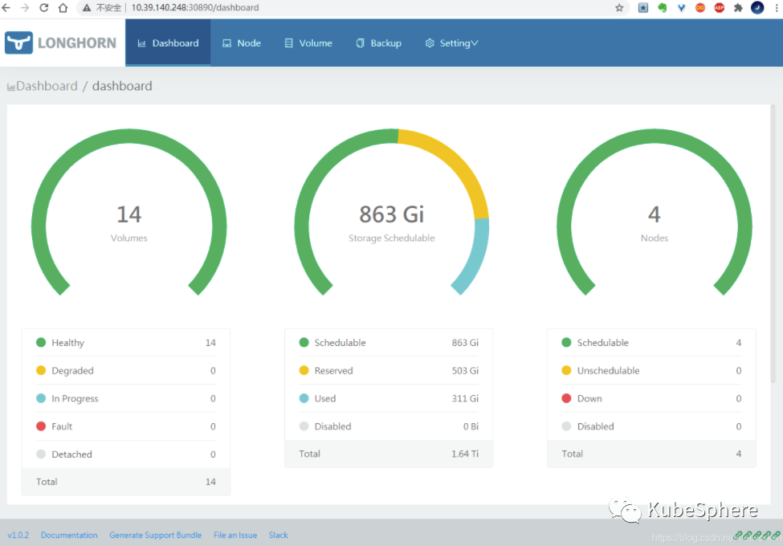
Task: Toggle the bookmark star in the address bar
Action: [621, 7]
